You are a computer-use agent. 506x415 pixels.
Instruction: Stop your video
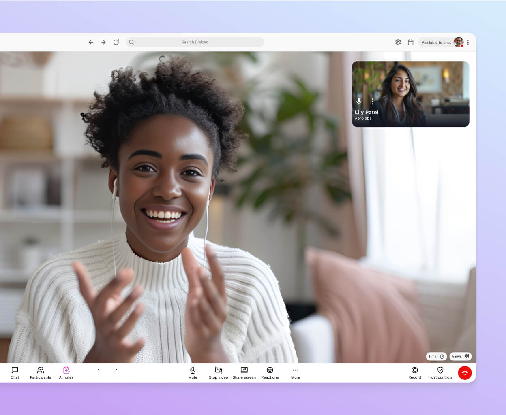218,370
